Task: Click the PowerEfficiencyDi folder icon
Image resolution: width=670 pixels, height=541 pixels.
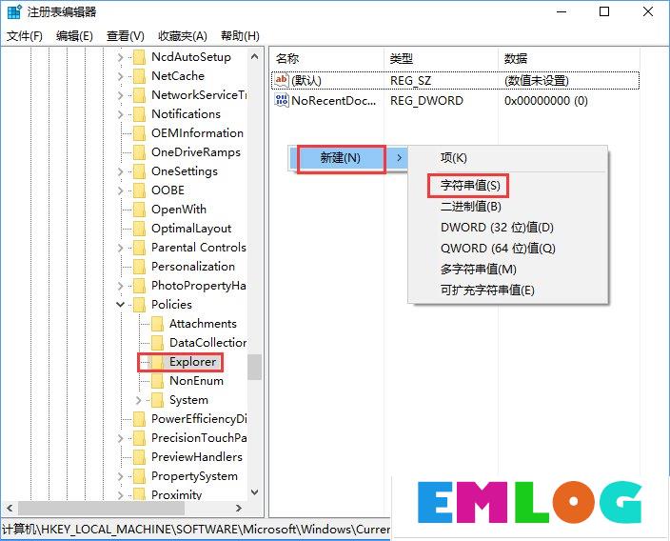Action: point(139,419)
